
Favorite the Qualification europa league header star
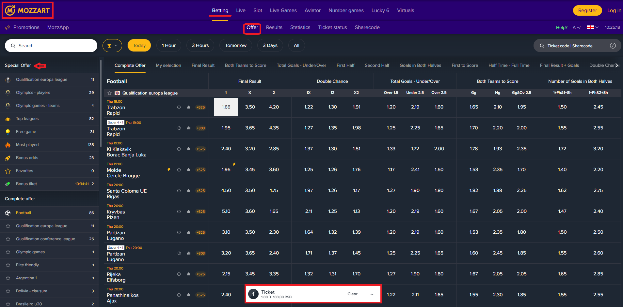110,93
